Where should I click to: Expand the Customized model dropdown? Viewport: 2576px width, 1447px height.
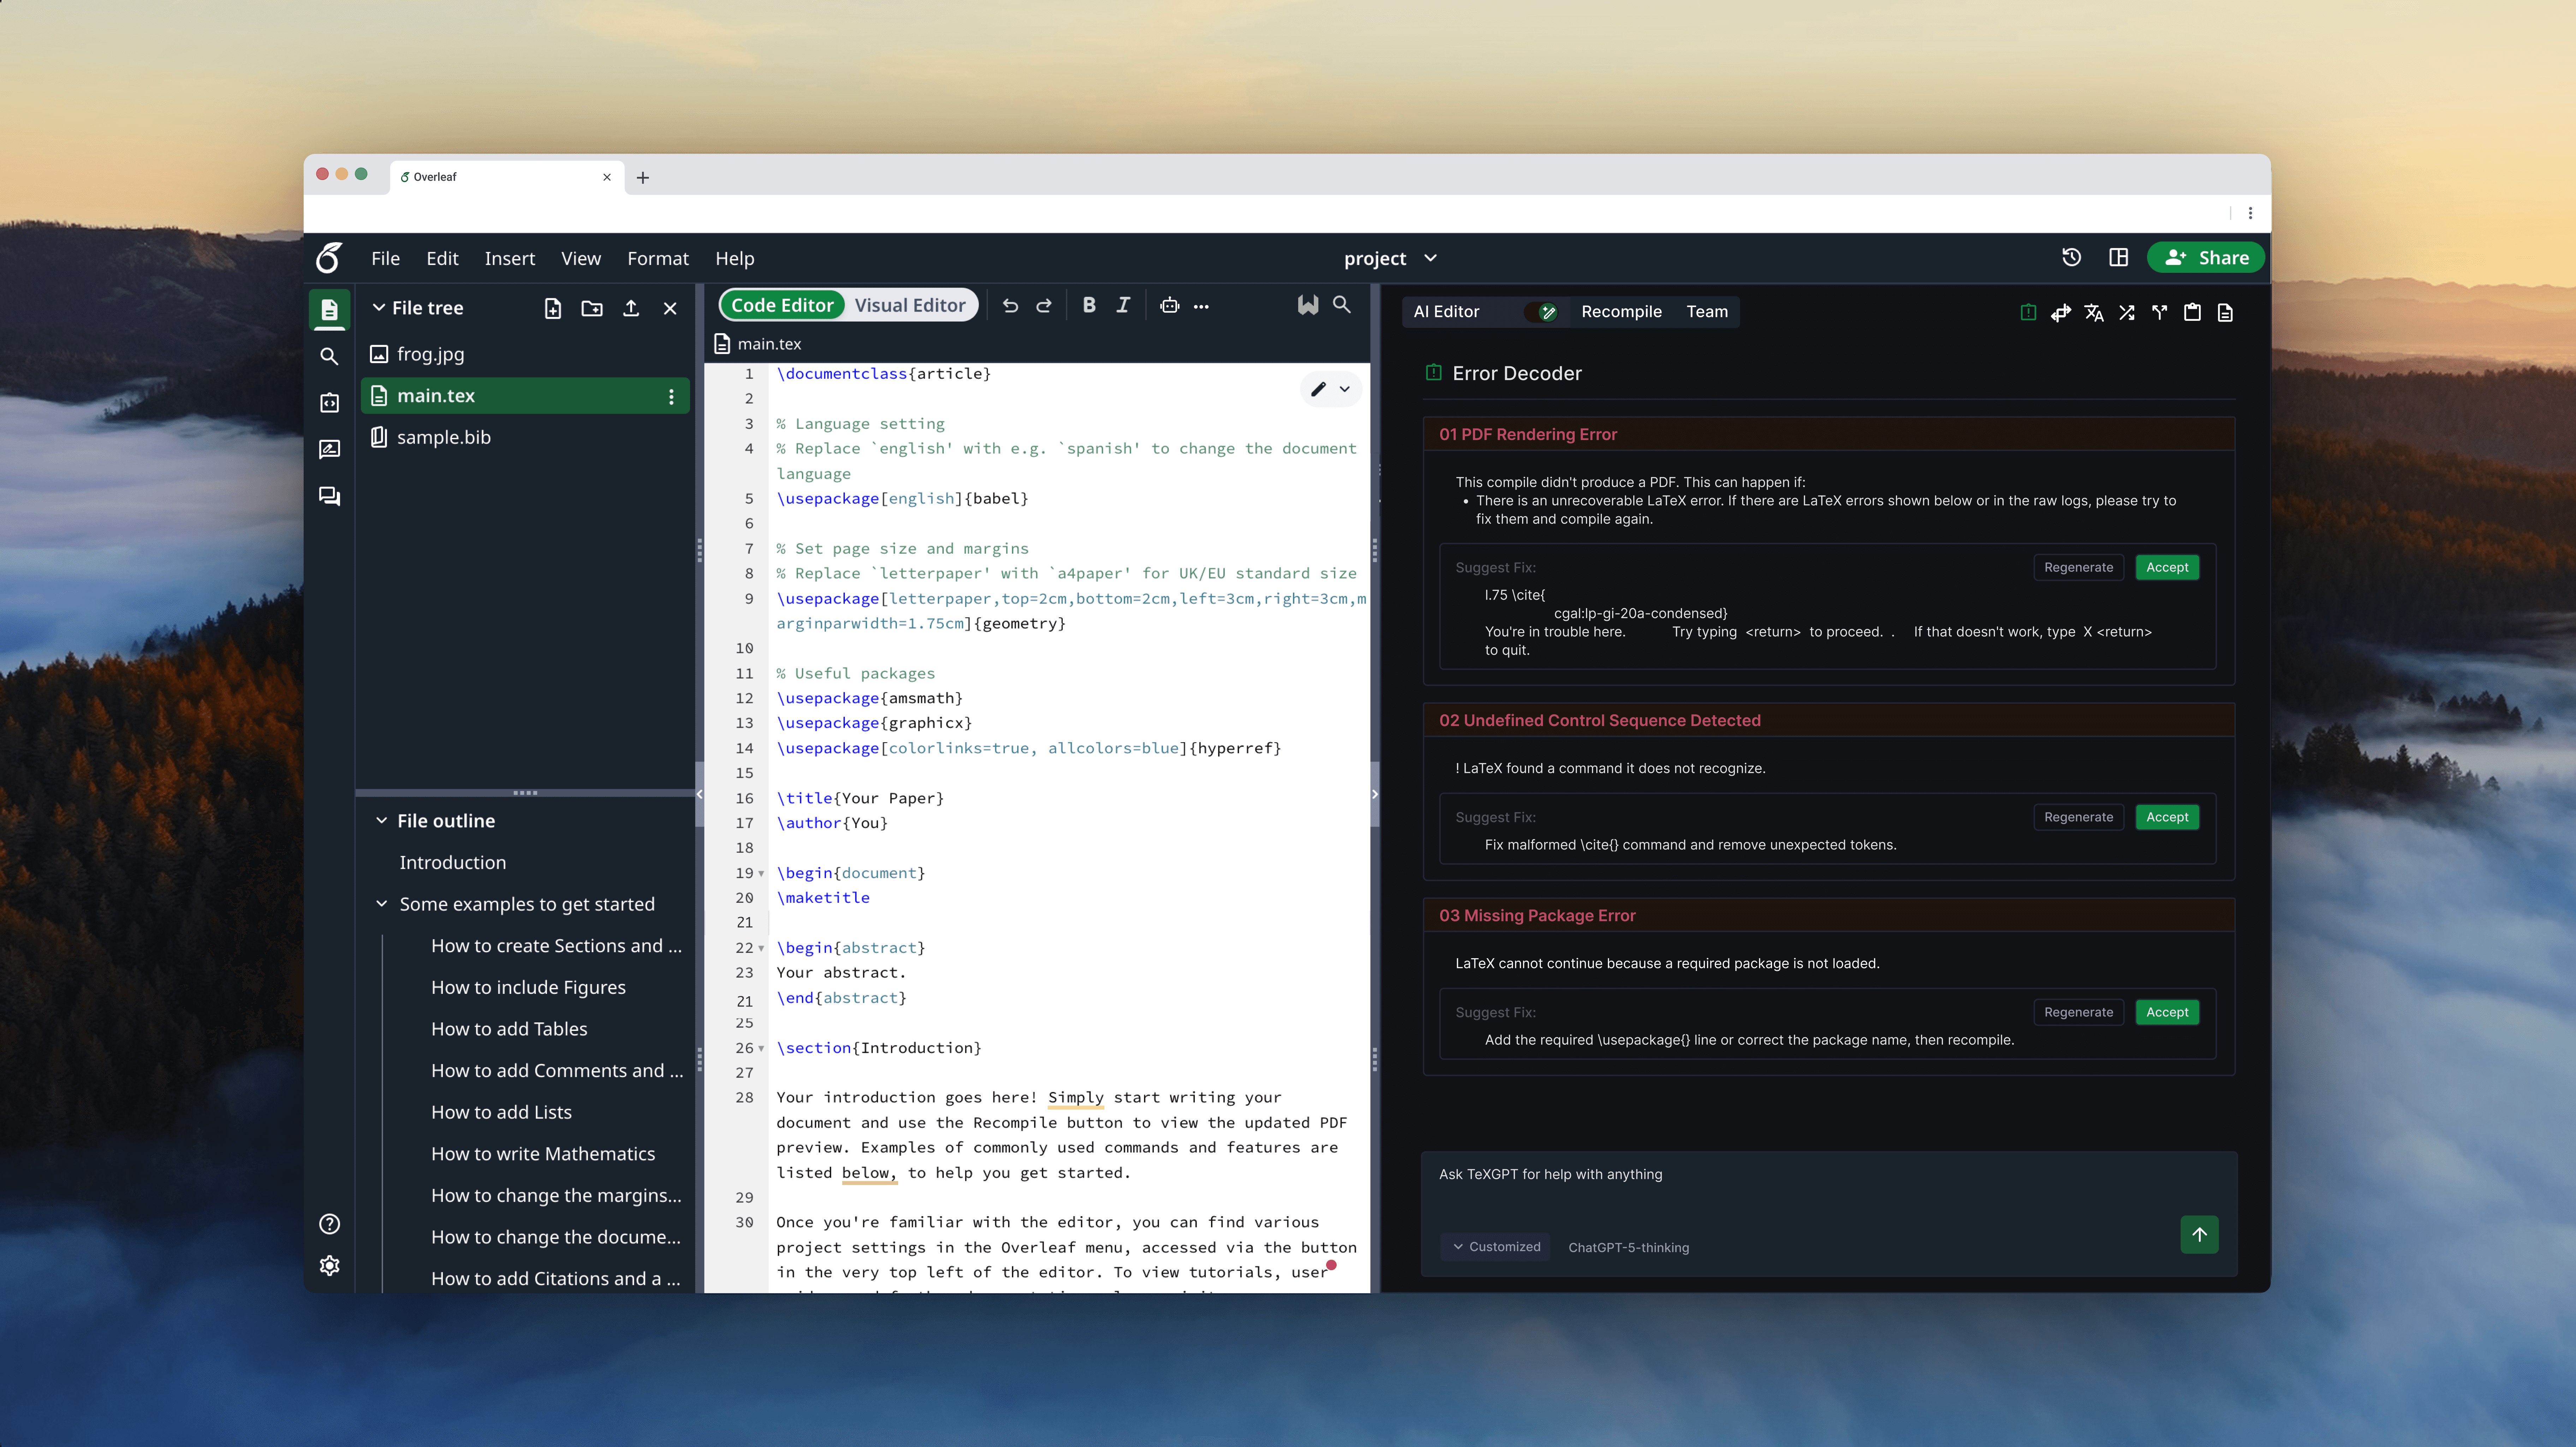tap(1496, 1247)
